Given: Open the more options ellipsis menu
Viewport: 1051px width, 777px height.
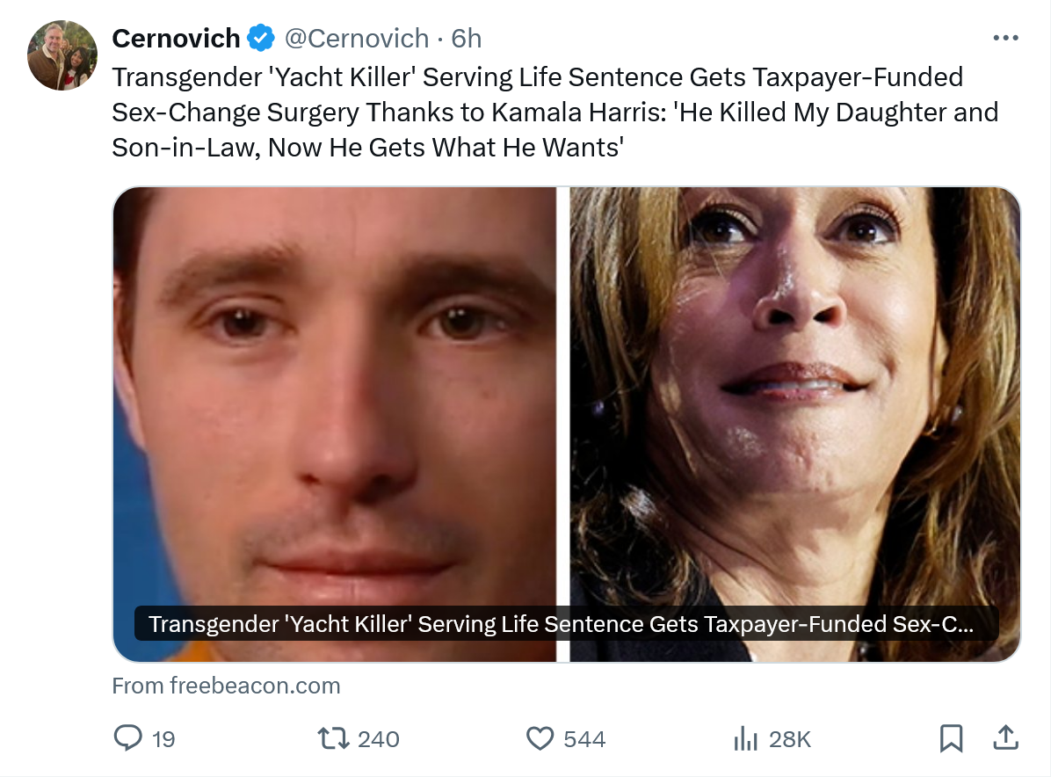Looking at the screenshot, I should (x=1005, y=39).
